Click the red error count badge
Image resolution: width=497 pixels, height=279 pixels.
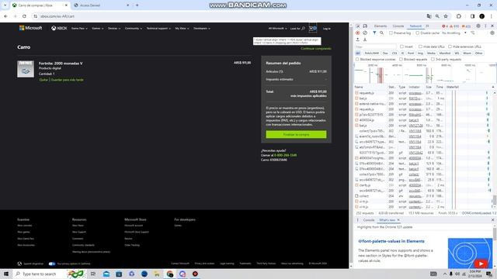(x=445, y=26)
